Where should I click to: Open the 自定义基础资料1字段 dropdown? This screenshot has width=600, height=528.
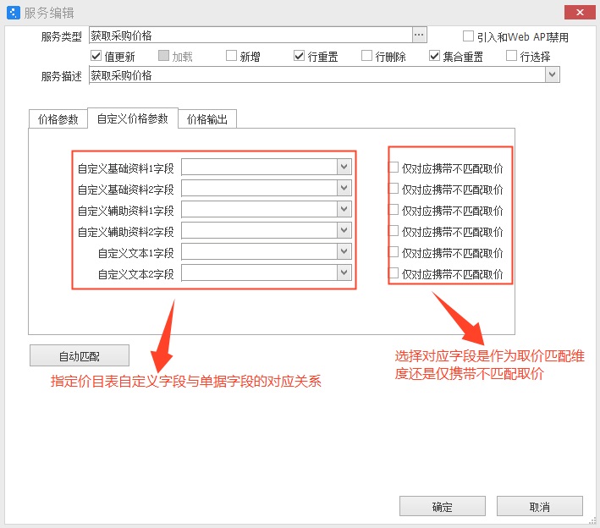click(x=344, y=167)
